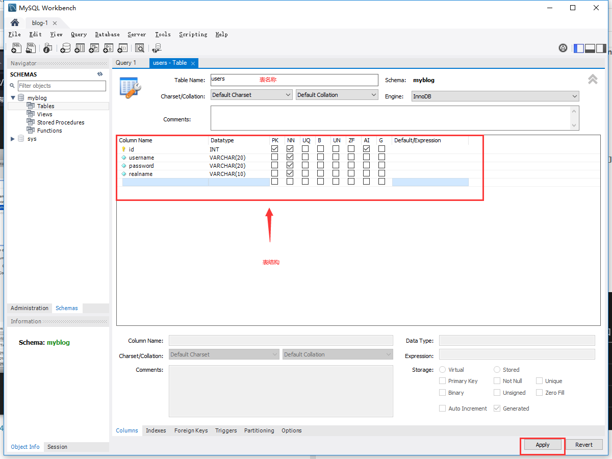This screenshot has height=459, width=612.
Task: Refresh the schemas list icon
Action: pos(100,74)
